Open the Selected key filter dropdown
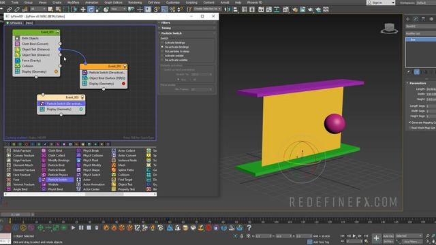Screen dimensions: 436x245 coord(409,236)
